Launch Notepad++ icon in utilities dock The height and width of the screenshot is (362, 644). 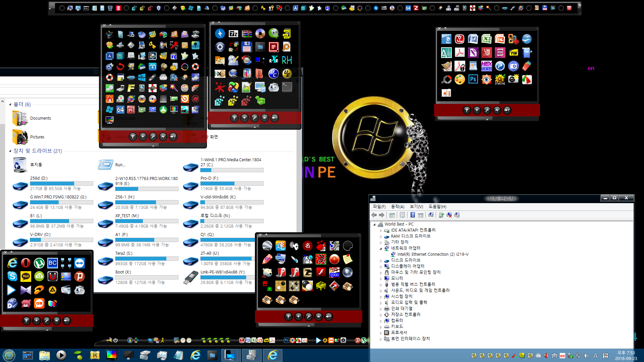coord(247,87)
